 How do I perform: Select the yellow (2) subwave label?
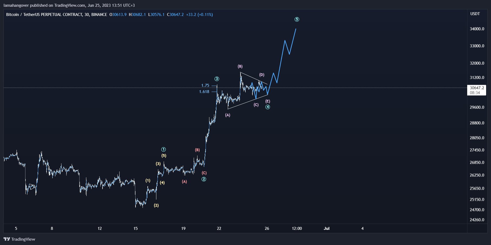[x=156, y=206]
